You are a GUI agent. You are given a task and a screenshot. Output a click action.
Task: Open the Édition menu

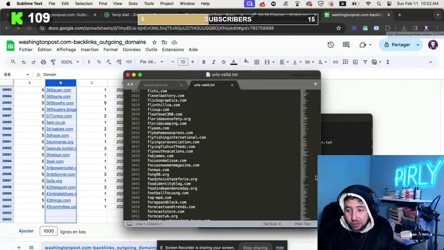tap(44, 50)
